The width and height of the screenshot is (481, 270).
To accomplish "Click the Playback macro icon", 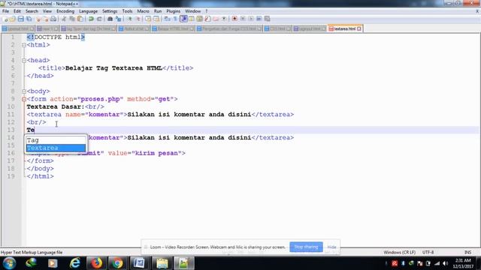I will (x=250, y=19).
